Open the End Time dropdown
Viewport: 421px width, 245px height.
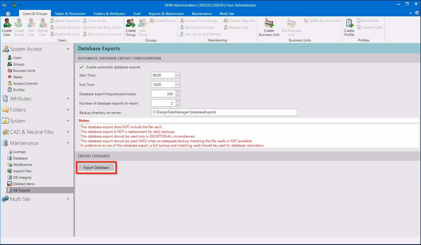pyautogui.click(x=177, y=84)
